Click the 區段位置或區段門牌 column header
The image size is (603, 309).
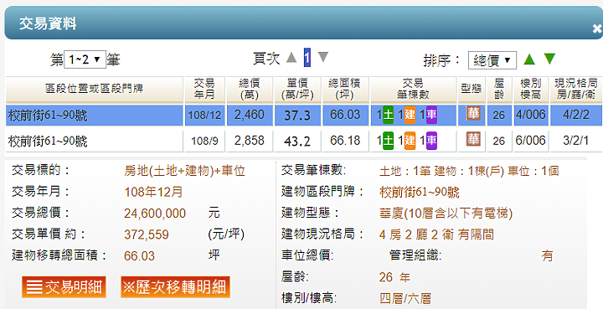pos(94,90)
